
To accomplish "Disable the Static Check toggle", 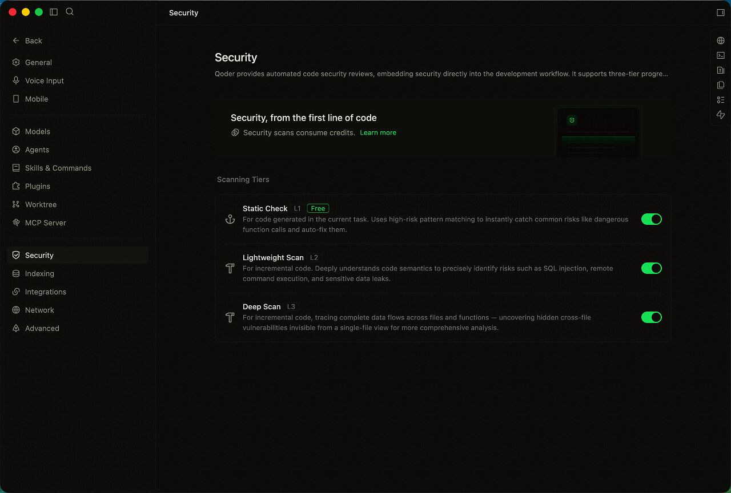I will [652, 219].
